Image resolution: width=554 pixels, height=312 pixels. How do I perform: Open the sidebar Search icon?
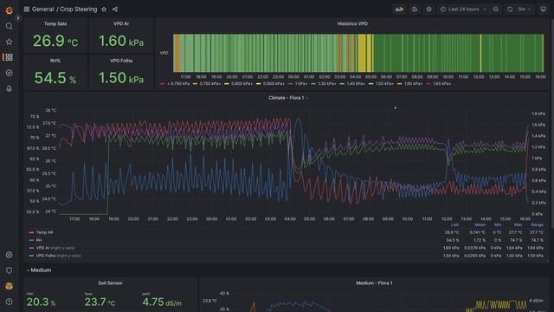(10, 26)
